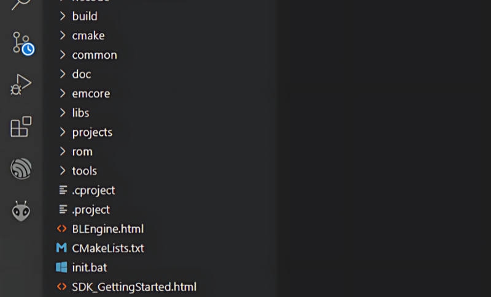Click HTML icon next to BLEngine.html
Viewport: 491px width, 297px height.
[x=61, y=229]
